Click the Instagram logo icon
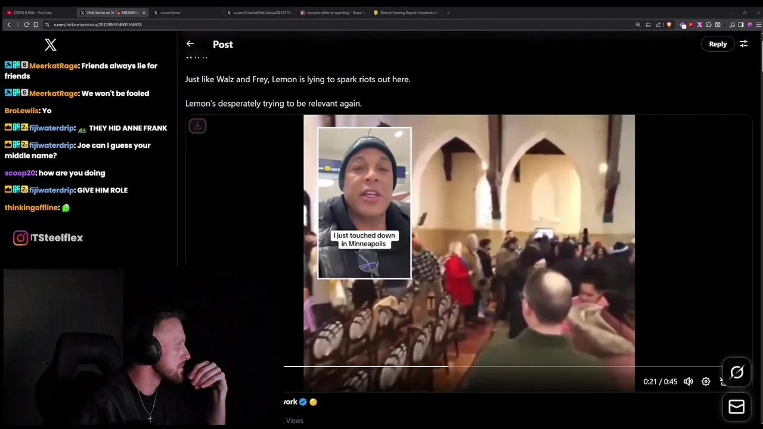The height and width of the screenshot is (429, 763). (x=21, y=238)
